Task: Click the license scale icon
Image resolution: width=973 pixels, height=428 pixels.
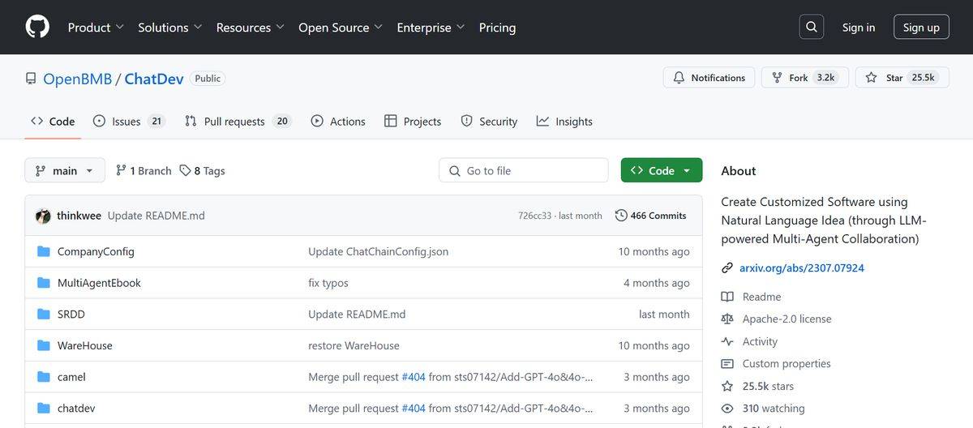Action: [x=727, y=319]
